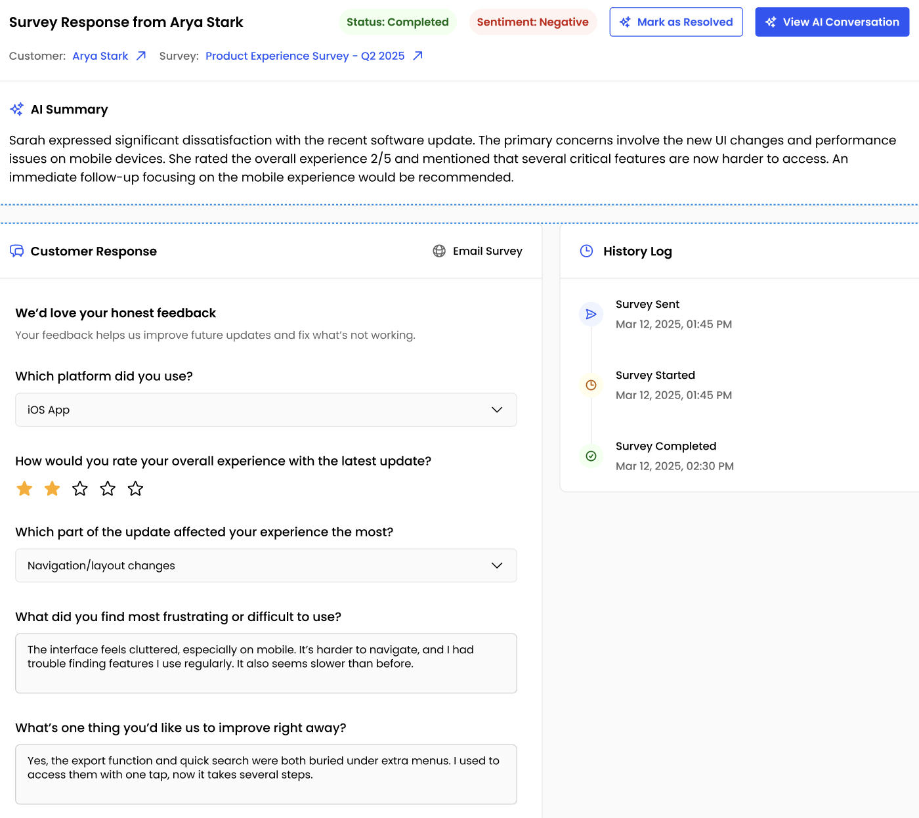Image resolution: width=919 pixels, height=818 pixels.
Task: Click the chevron on the platform selector
Action: (x=498, y=410)
